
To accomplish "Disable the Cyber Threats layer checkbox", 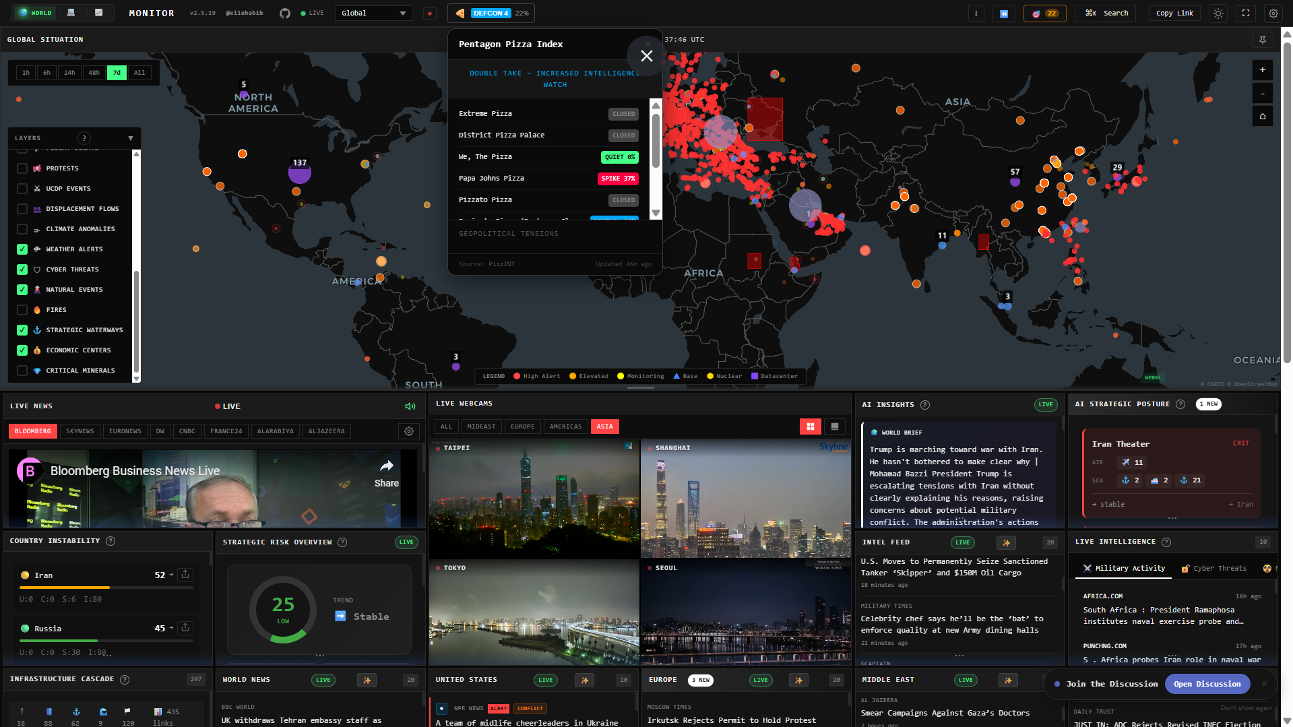I will [x=22, y=270].
